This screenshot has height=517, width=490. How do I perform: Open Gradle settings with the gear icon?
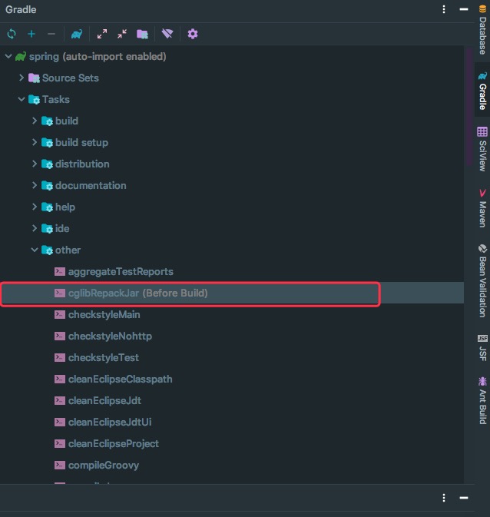(193, 34)
